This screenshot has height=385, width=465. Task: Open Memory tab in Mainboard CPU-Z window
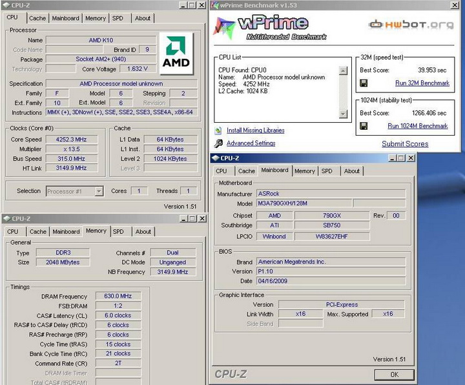click(305, 171)
